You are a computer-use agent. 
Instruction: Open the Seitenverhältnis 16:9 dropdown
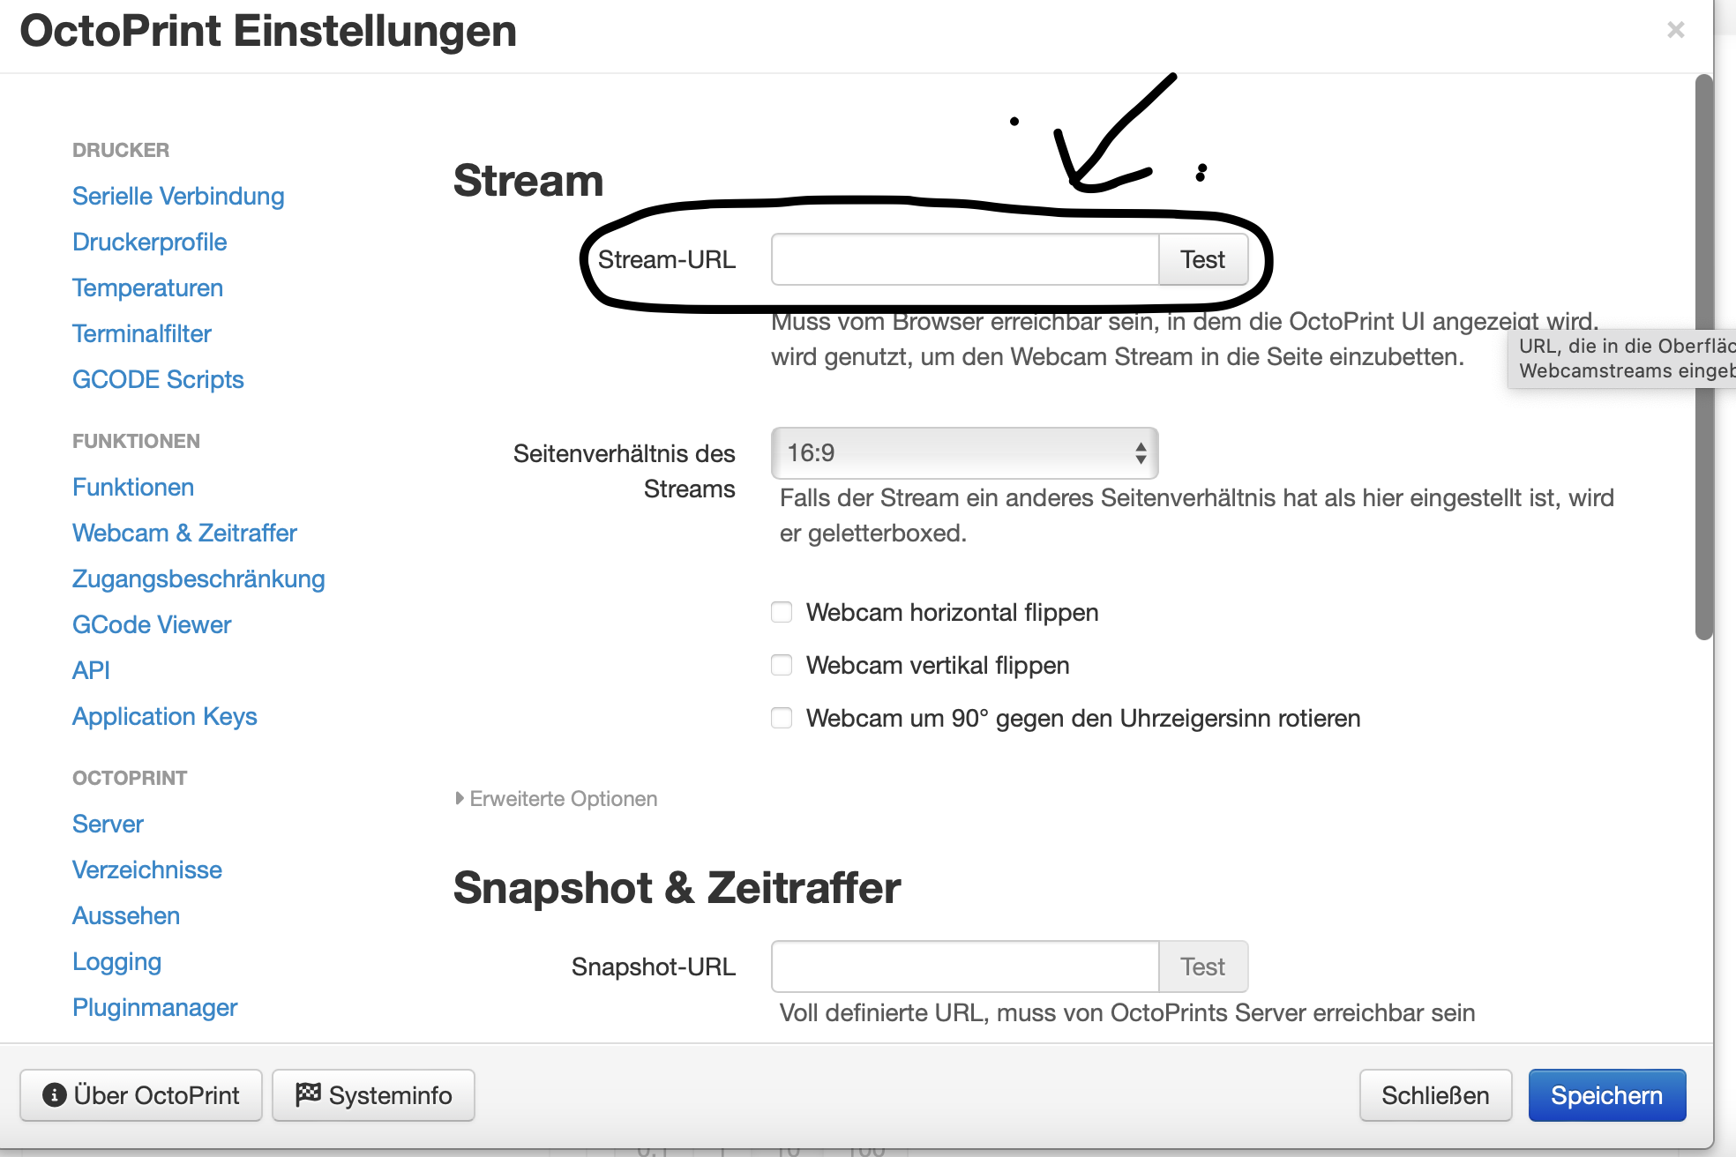click(964, 453)
